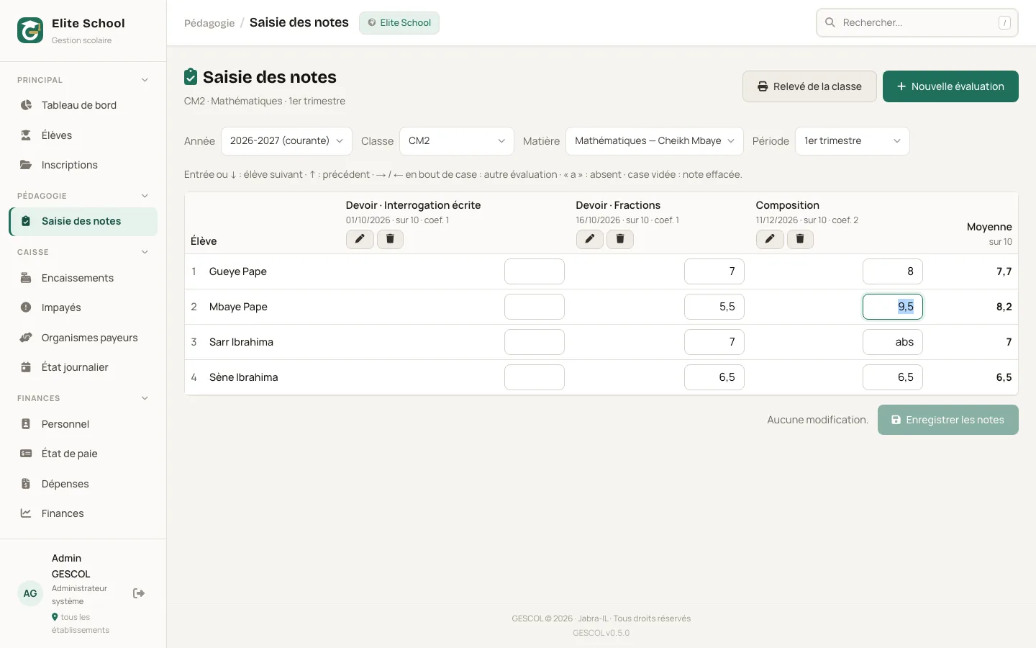Image resolution: width=1036 pixels, height=648 pixels.
Task: Open the Classe dropdown showing CM2
Action: click(x=457, y=141)
